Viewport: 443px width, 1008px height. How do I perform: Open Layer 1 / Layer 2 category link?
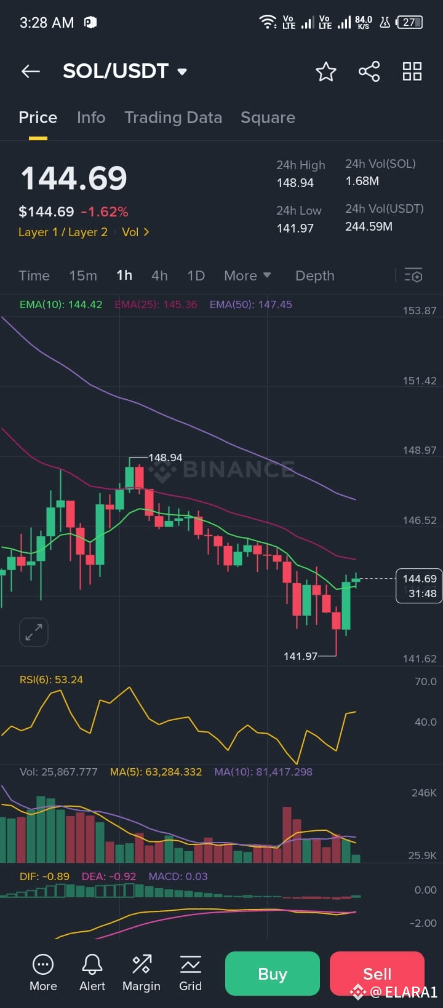pos(63,232)
